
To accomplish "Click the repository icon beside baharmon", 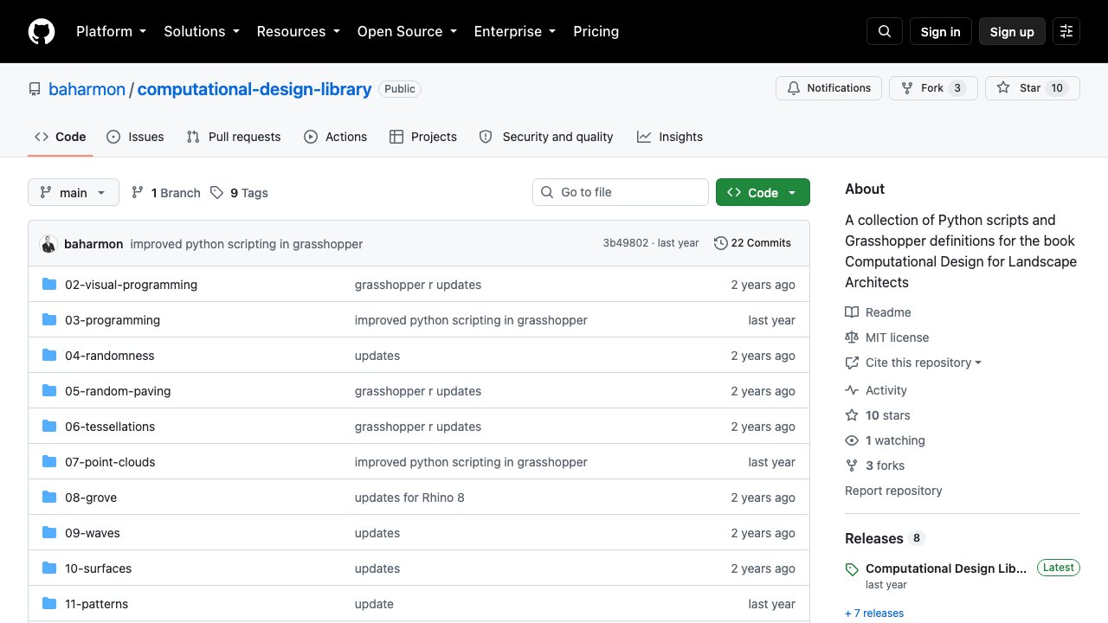I will click(x=35, y=89).
